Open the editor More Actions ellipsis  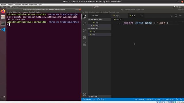click(x=180, y=15)
